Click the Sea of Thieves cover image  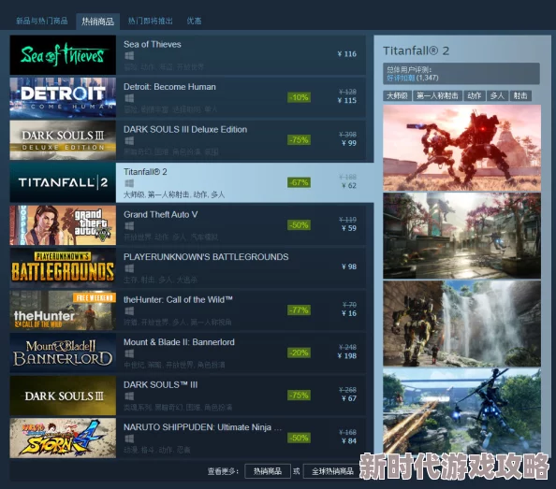coord(63,55)
